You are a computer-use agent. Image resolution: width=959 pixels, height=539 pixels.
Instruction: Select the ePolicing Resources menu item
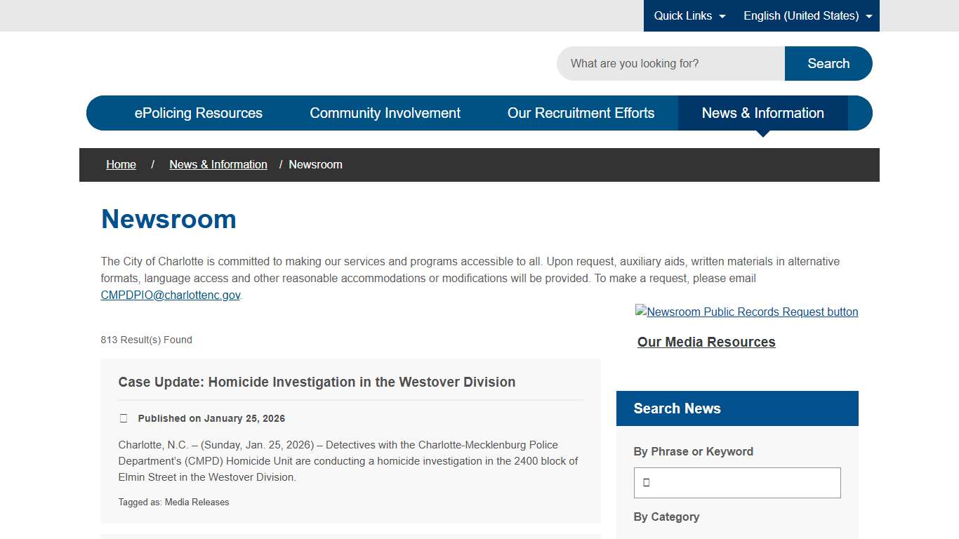click(199, 112)
